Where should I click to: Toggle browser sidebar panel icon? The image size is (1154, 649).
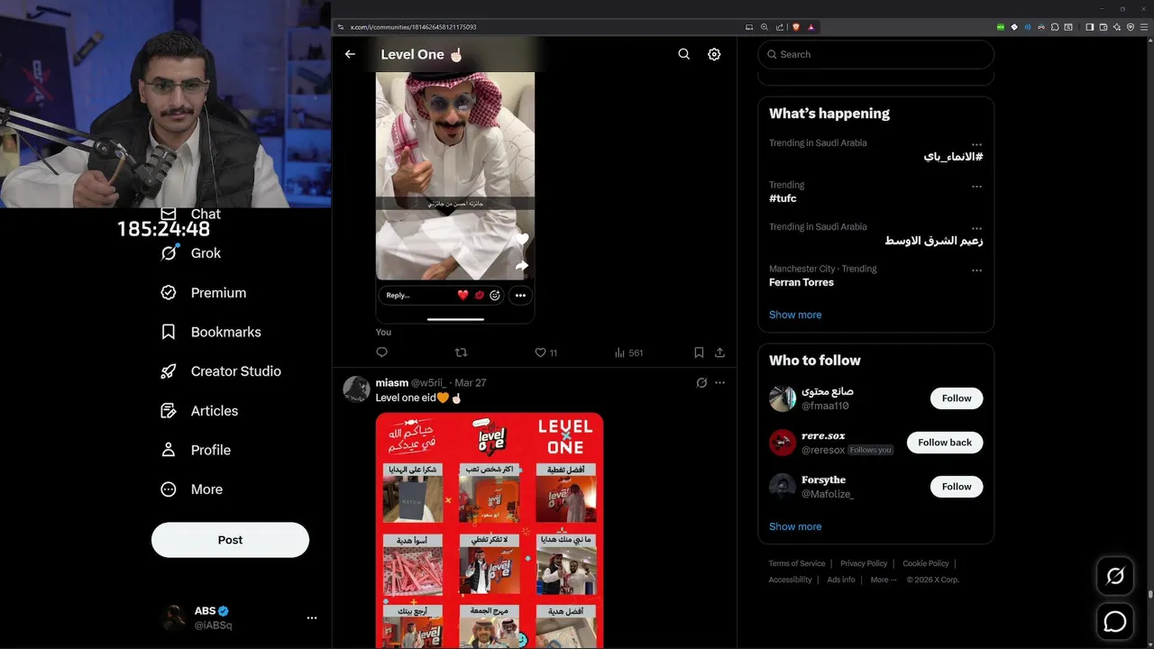point(1089,27)
